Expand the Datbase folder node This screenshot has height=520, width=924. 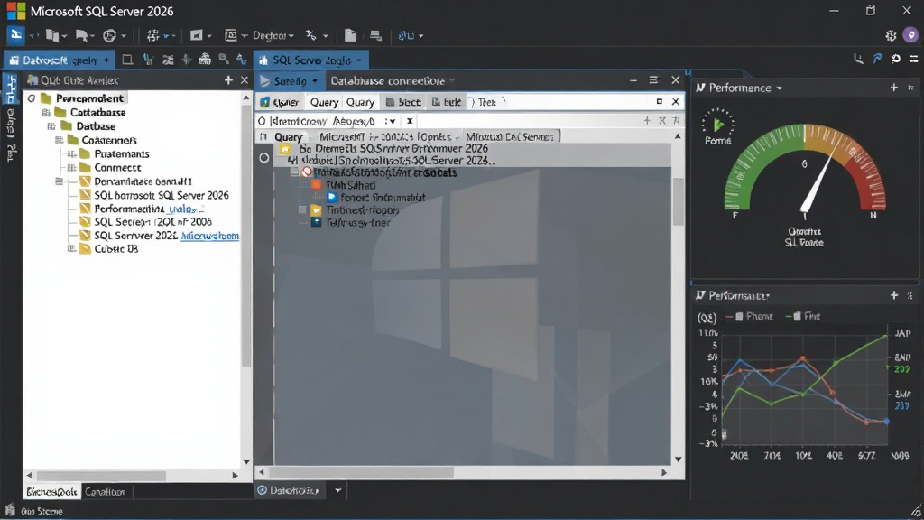click(x=51, y=126)
